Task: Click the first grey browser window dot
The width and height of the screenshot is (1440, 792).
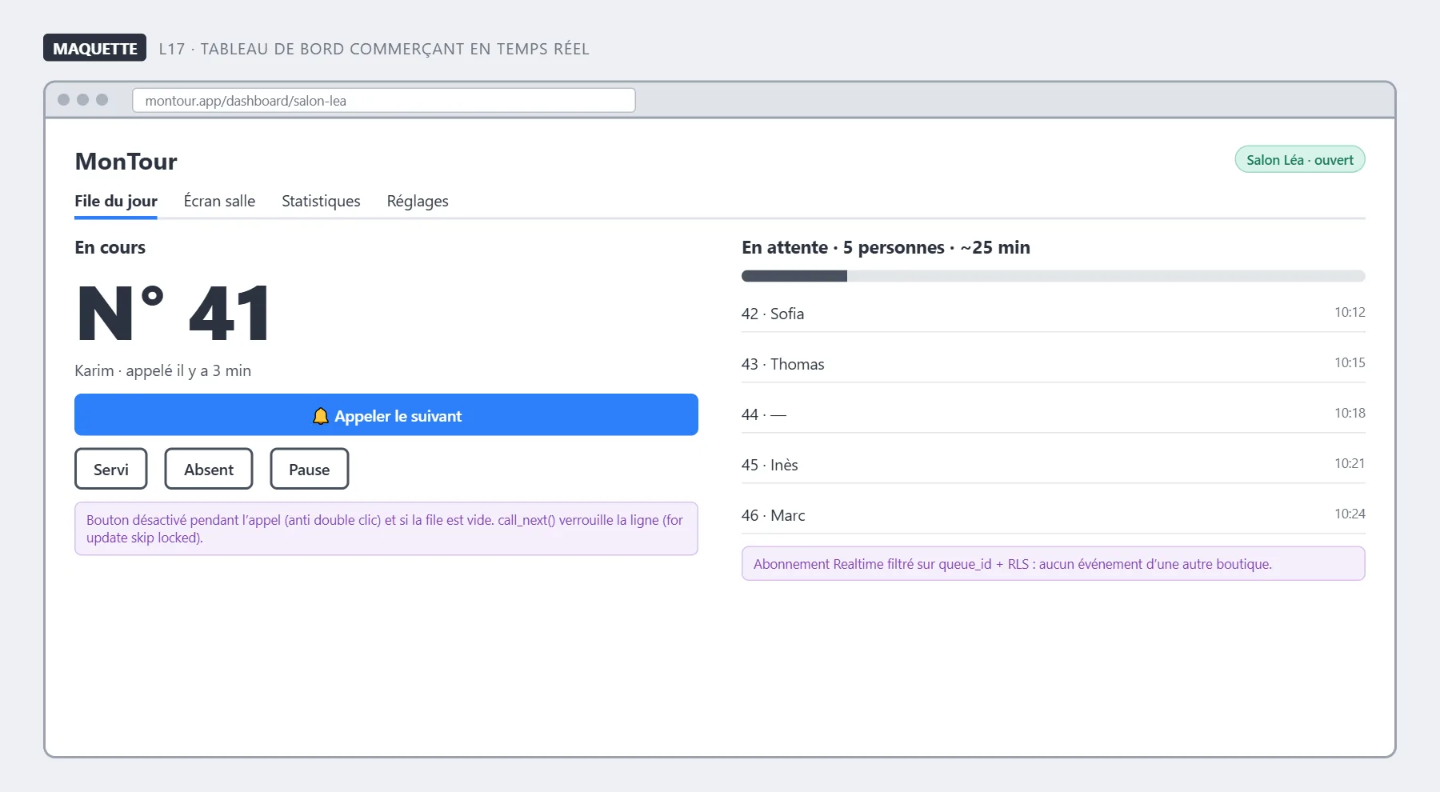Action: (63, 100)
